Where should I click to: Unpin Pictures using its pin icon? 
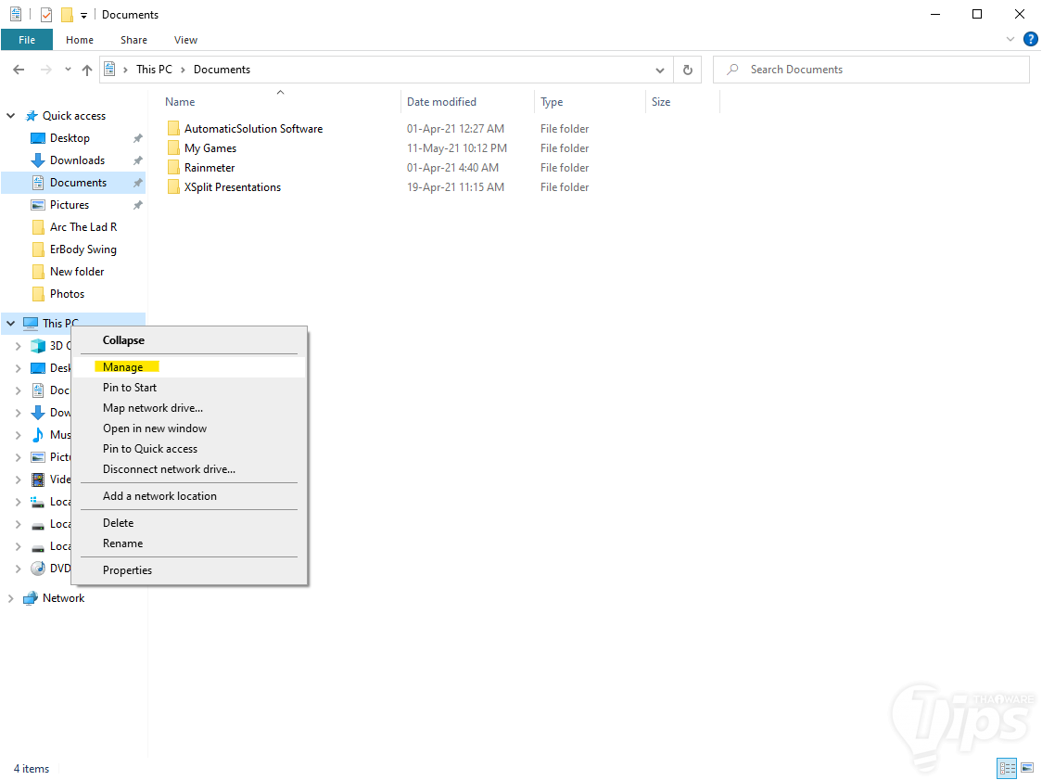(x=137, y=205)
